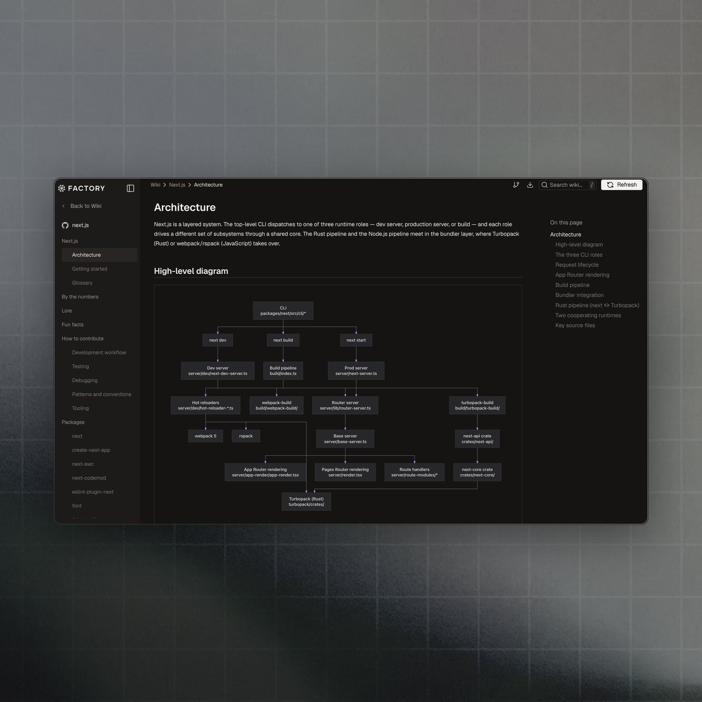
Task: Click the Base server diagram node
Action: click(345, 439)
